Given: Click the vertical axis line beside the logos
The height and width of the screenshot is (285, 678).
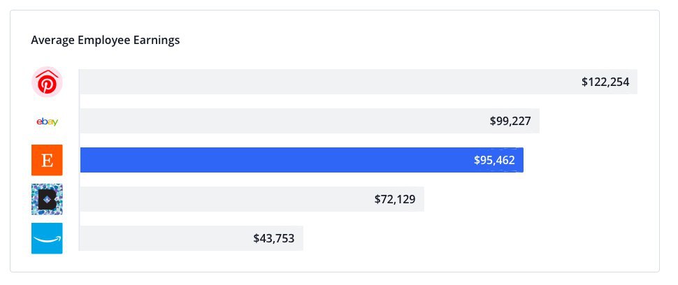Looking at the screenshot, I should point(80,160).
